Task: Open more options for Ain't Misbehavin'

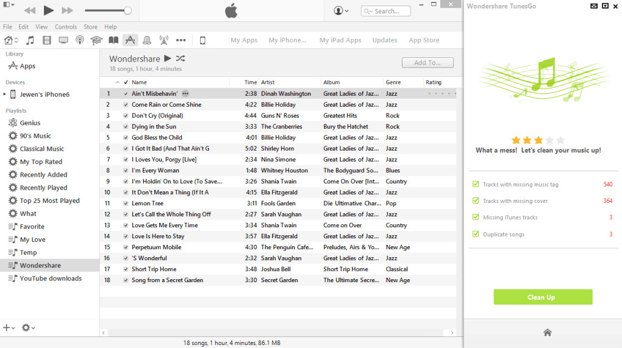Action: click(185, 93)
